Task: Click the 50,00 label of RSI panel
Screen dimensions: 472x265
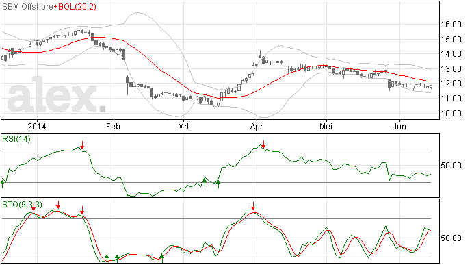Action: click(x=451, y=166)
